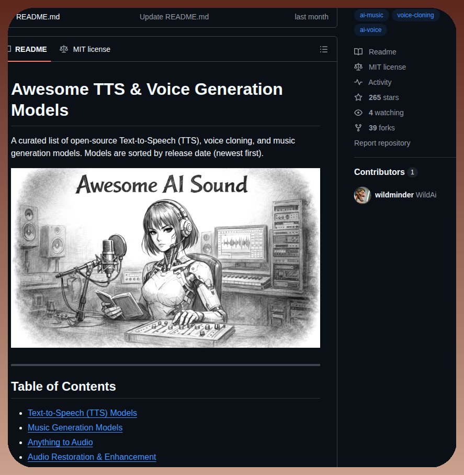
Task: Open the README.md file entry
Action: pyautogui.click(x=38, y=17)
